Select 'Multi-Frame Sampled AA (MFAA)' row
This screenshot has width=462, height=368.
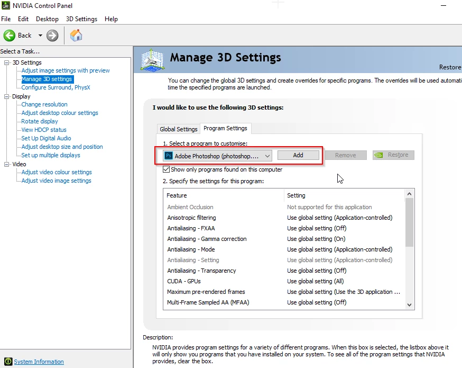[284, 302]
